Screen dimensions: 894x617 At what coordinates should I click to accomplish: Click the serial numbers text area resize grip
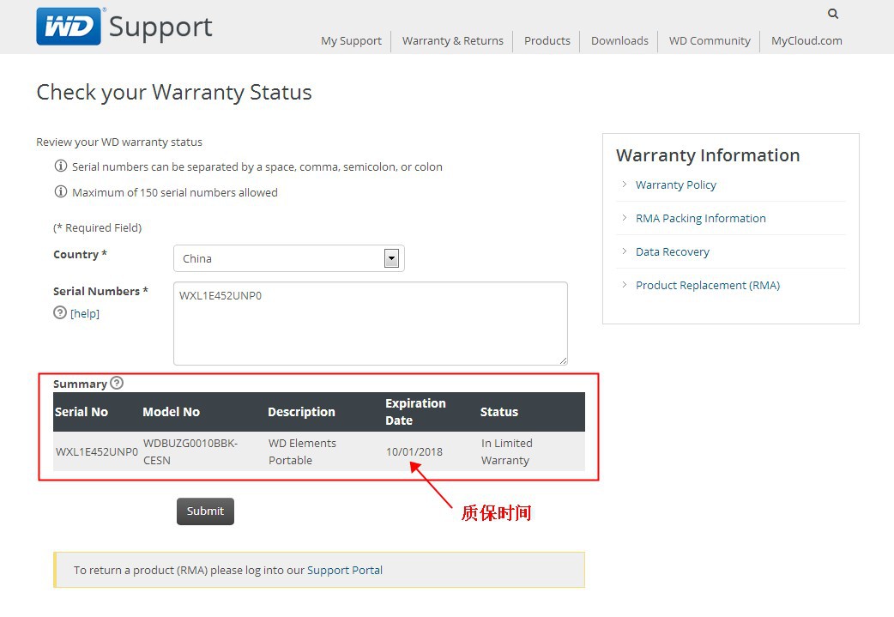(x=564, y=360)
